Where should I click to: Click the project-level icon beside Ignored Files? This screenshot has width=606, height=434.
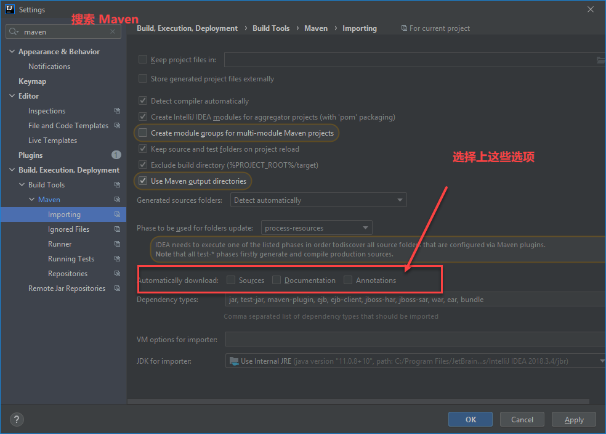tap(117, 229)
